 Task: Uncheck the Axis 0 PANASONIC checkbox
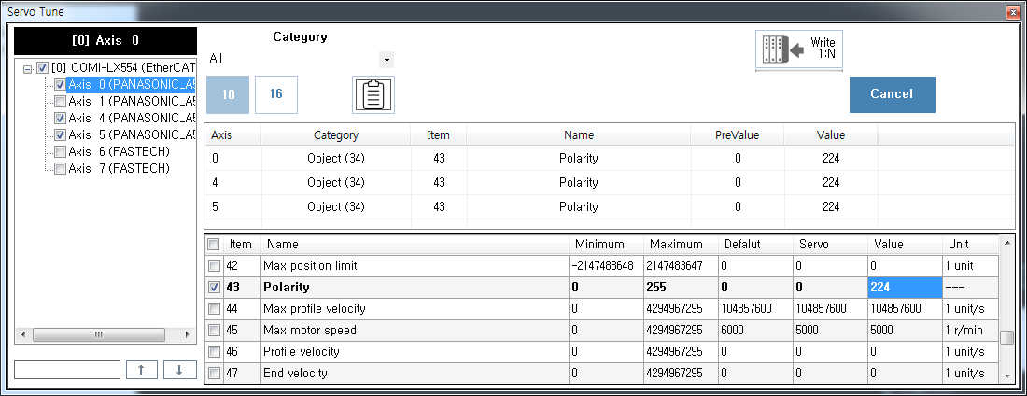point(61,85)
